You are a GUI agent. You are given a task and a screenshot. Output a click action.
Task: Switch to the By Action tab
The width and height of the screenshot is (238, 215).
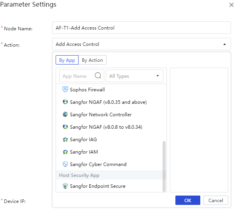[x=92, y=60]
